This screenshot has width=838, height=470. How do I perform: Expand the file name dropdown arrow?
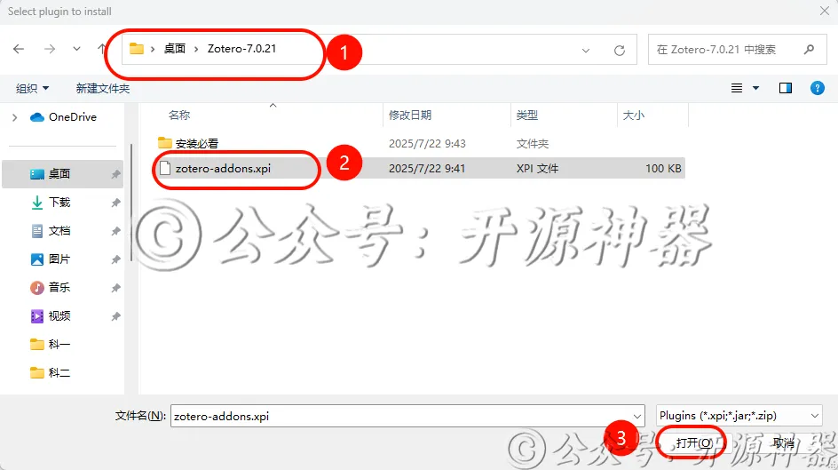coord(637,416)
